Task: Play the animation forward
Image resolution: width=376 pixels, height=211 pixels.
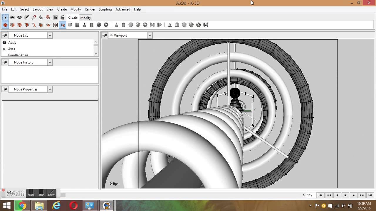Action: [x=354, y=195]
